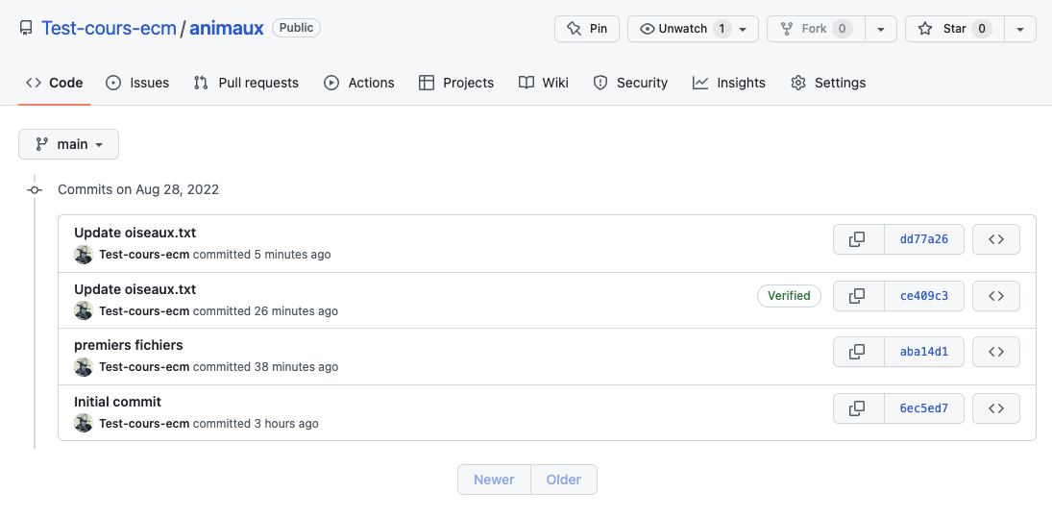Open the Unwatch notifications dropdown
This screenshot has height=518, width=1052.
coord(693,29)
